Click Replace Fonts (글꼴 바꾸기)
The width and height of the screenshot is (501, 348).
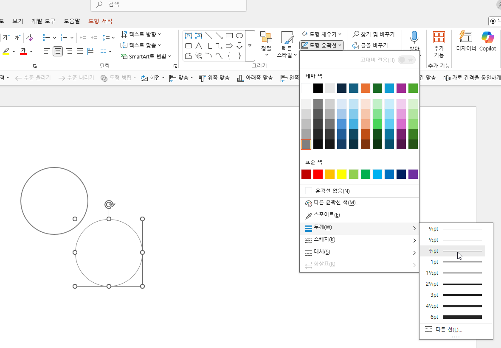(370, 45)
